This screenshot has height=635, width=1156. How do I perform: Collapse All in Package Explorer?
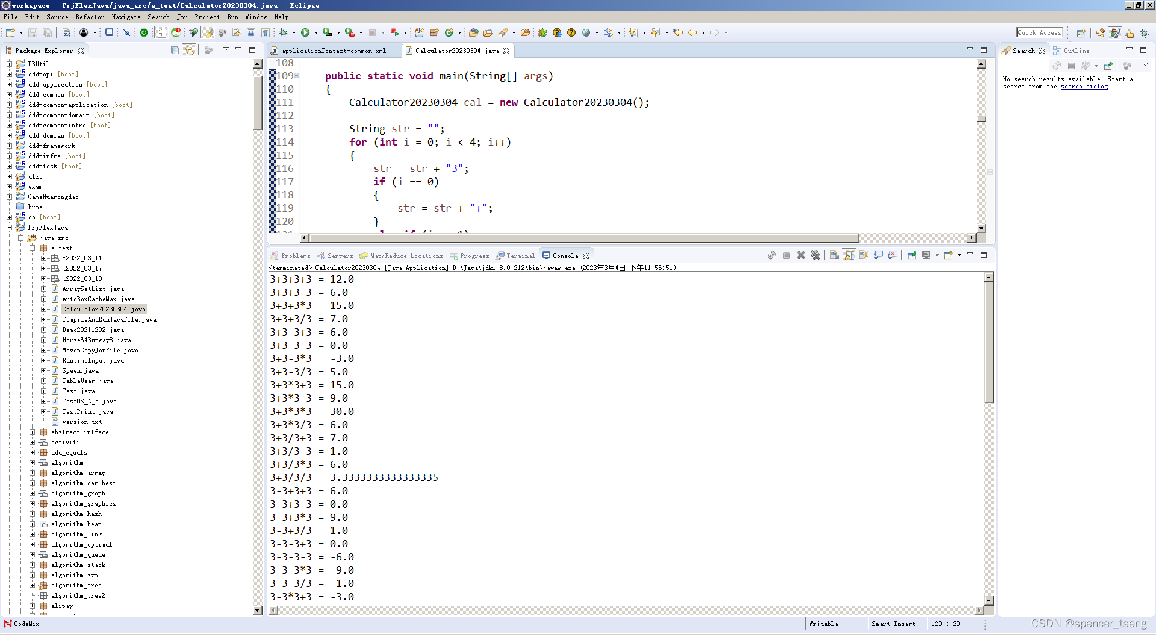tap(175, 51)
